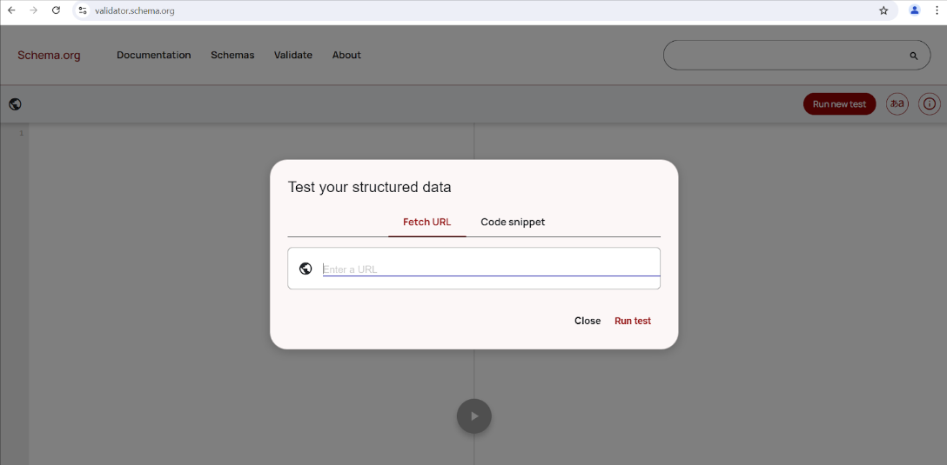Click the Schema.org site search box
Viewport: 947px width, 465px height.
pos(796,56)
